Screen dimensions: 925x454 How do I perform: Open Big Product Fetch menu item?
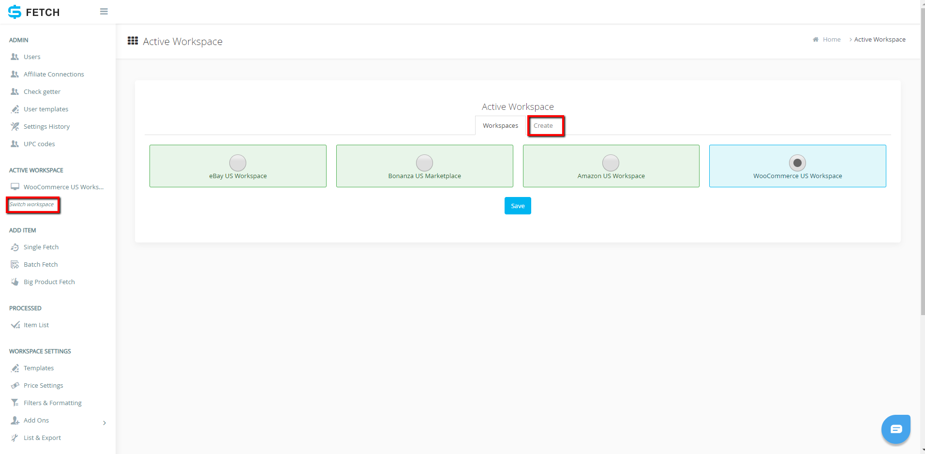(x=49, y=282)
